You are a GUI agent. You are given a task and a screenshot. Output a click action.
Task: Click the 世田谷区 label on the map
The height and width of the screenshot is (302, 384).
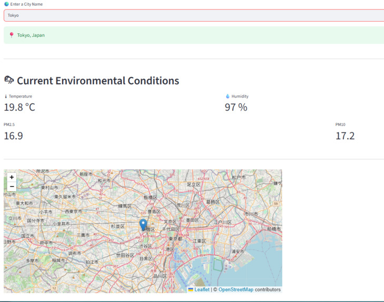pyautogui.click(x=125, y=255)
